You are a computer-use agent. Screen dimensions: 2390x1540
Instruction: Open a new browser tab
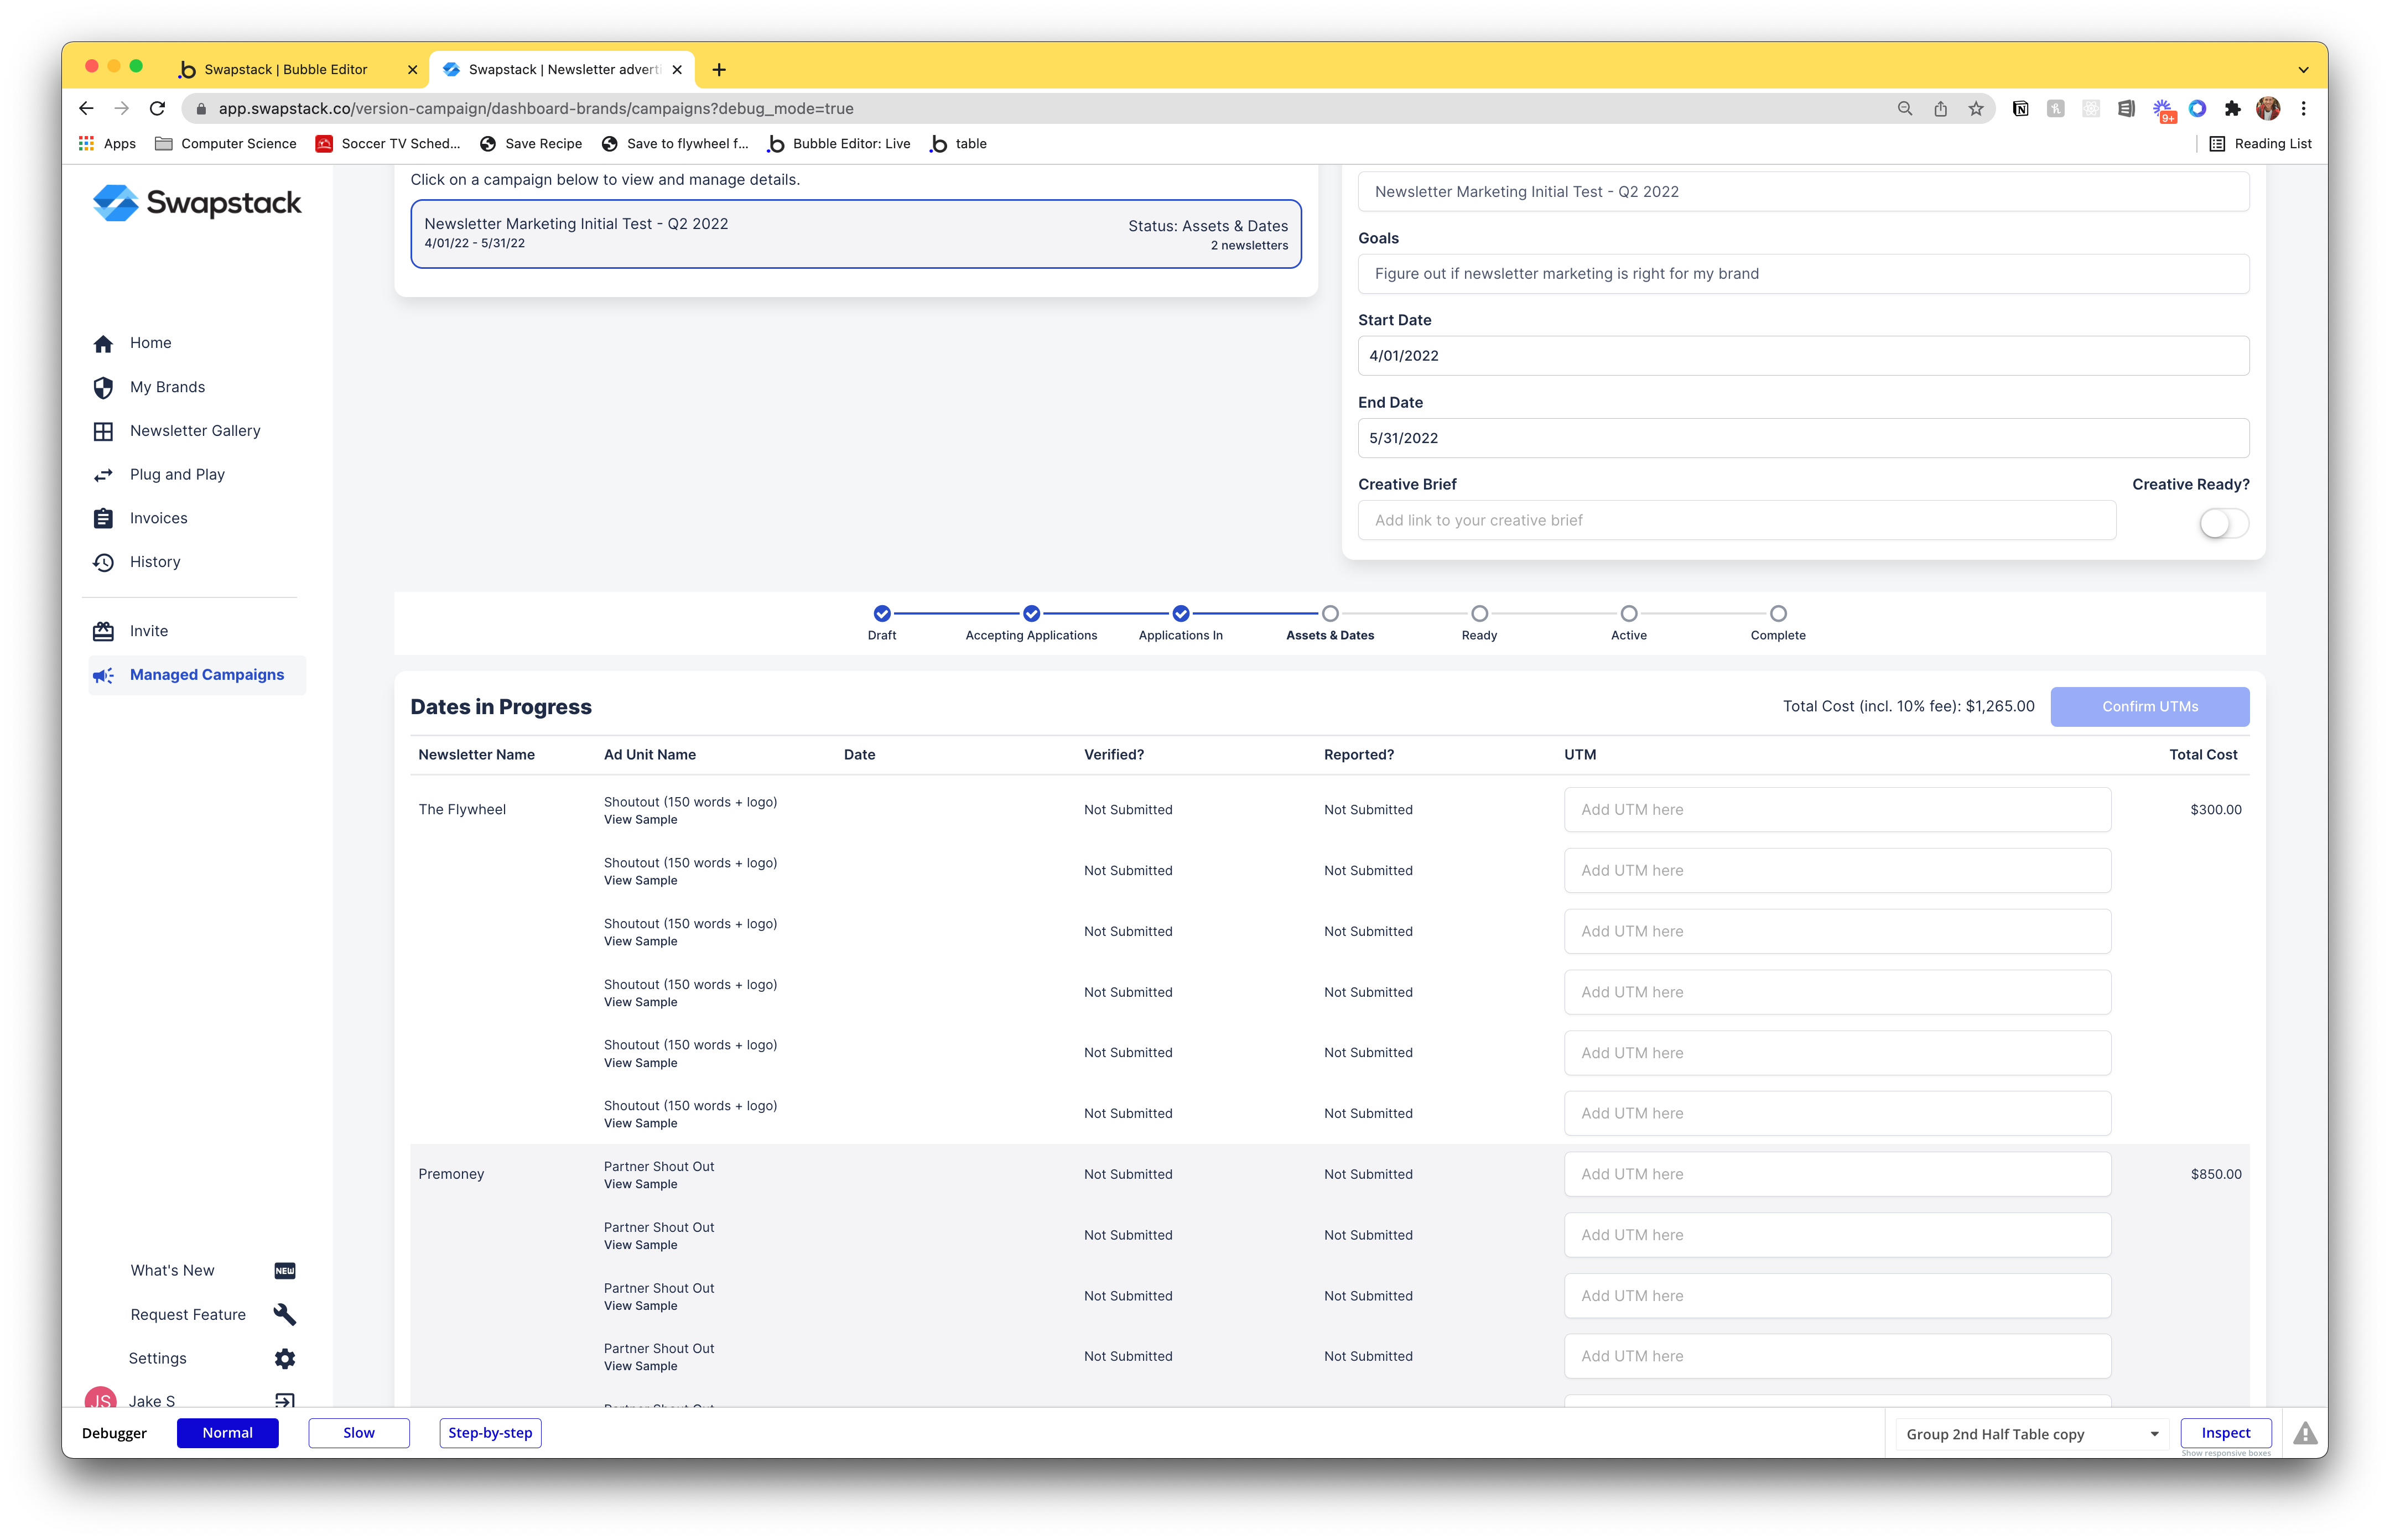(718, 69)
